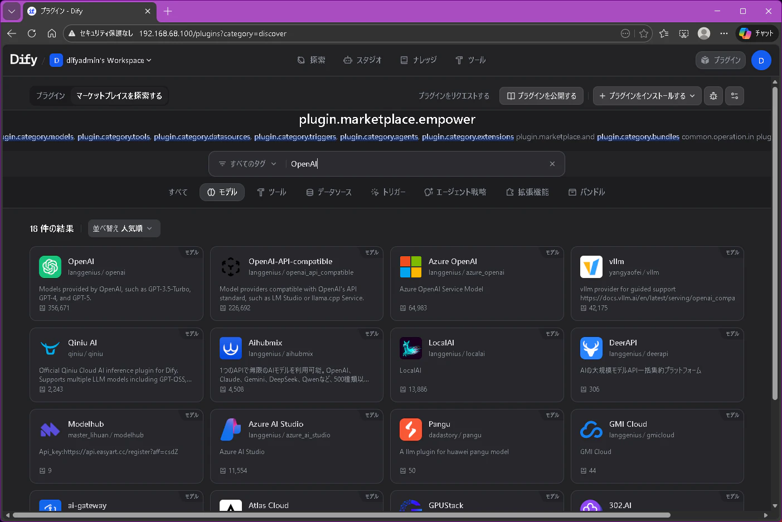This screenshot has width=782, height=522.
Task: Click the Pangu plugin logo
Action: (x=411, y=430)
